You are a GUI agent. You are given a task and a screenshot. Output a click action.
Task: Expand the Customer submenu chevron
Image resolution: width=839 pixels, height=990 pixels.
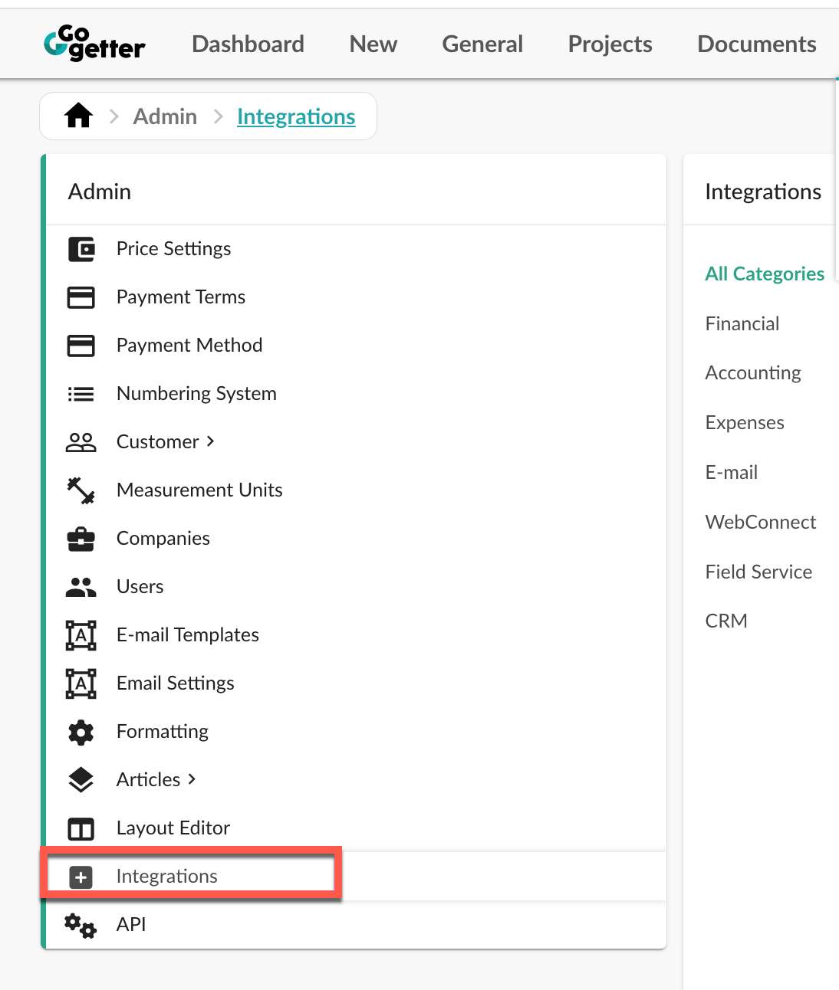(x=210, y=441)
